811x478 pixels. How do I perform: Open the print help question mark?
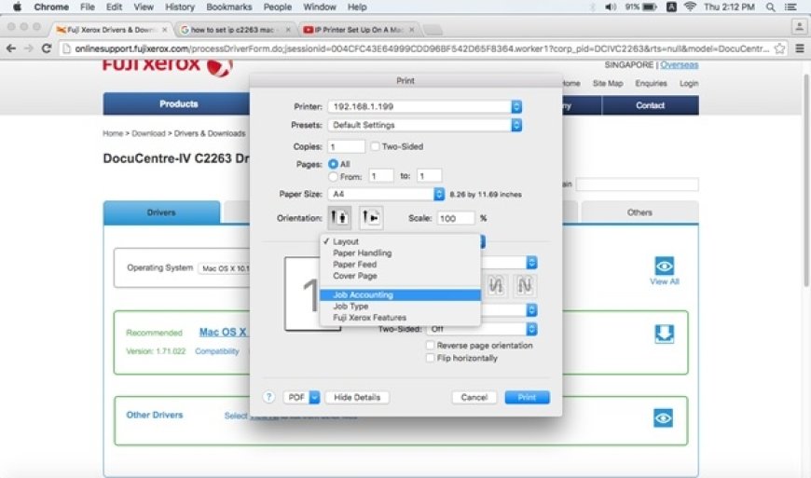tap(268, 397)
